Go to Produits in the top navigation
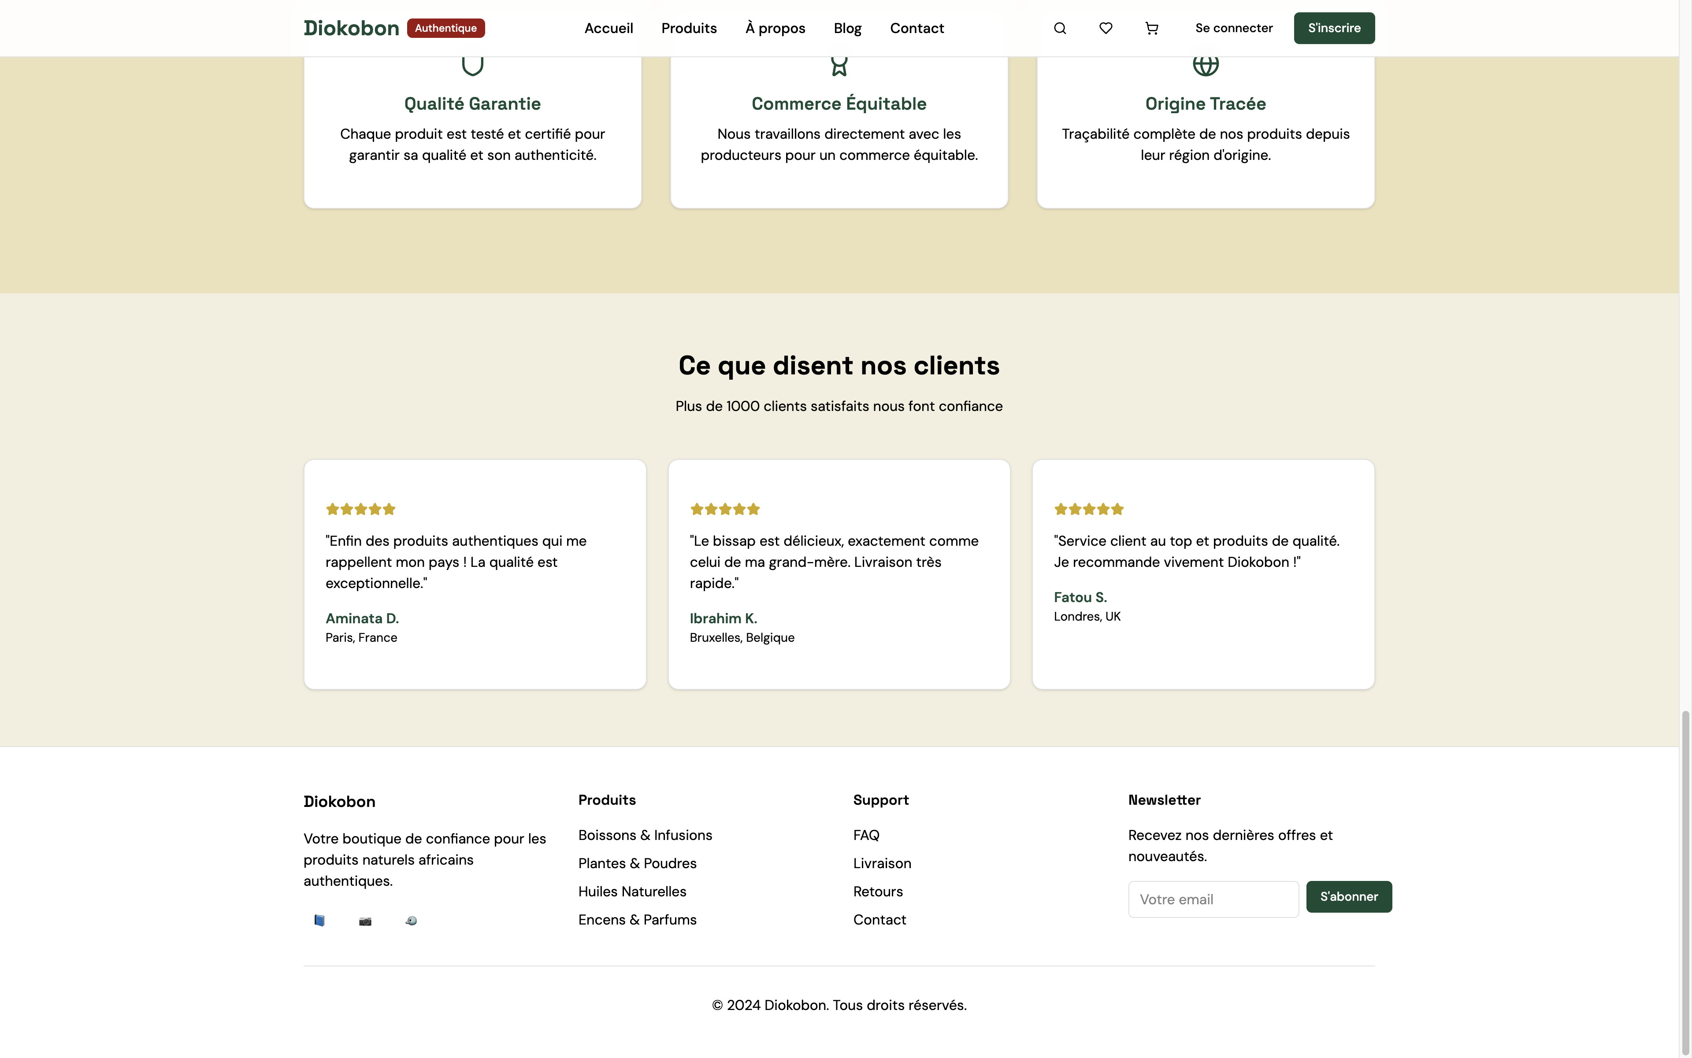This screenshot has height=1058, width=1692. (x=689, y=28)
